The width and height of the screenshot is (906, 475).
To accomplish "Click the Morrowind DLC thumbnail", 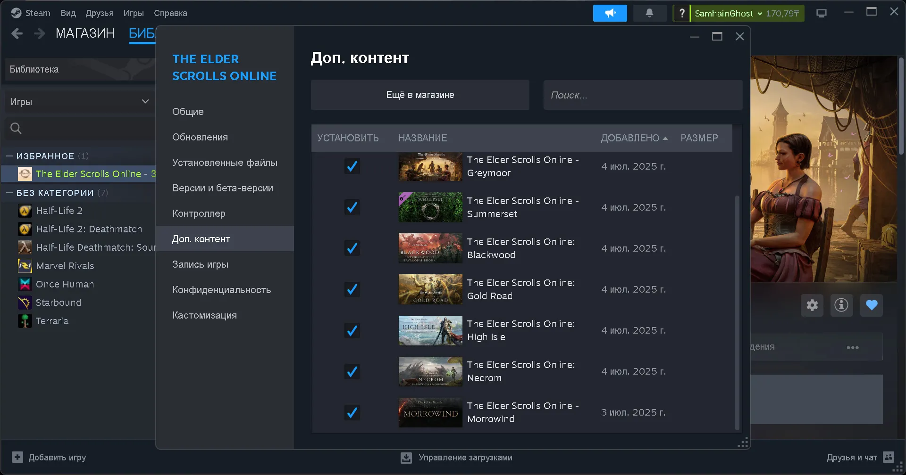I will [430, 412].
